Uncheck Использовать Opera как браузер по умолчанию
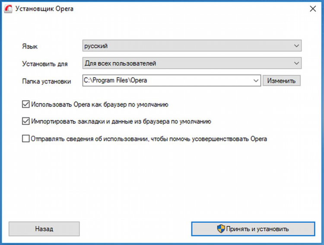The image size is (324, 245). (25, 104)
